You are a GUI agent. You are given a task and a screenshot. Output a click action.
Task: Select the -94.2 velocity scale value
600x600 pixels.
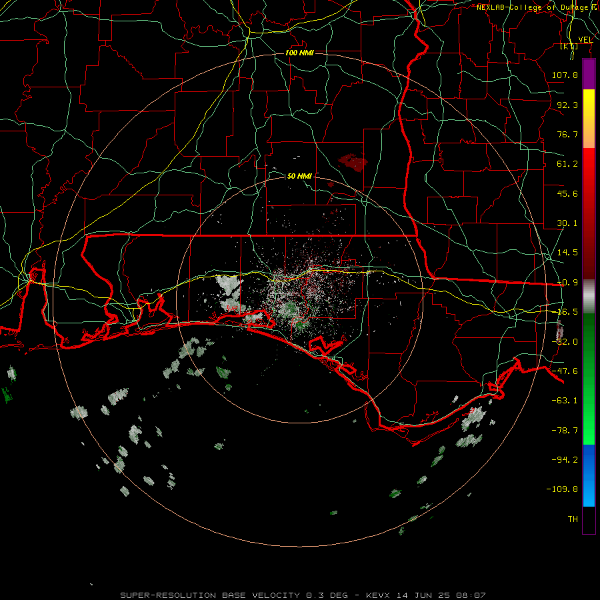(x=565, y=459)
